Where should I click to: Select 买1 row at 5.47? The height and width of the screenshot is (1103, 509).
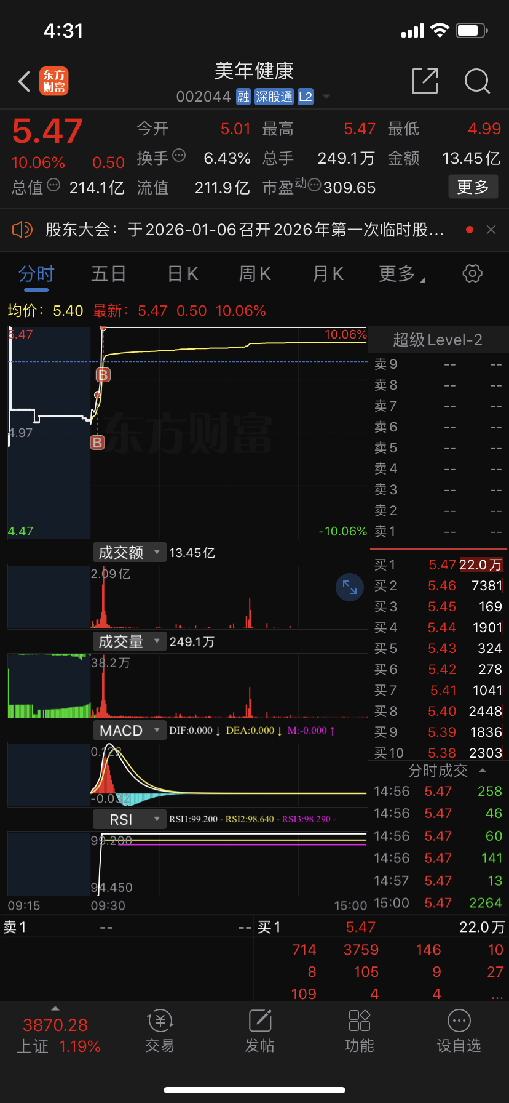tap(438, 565)
